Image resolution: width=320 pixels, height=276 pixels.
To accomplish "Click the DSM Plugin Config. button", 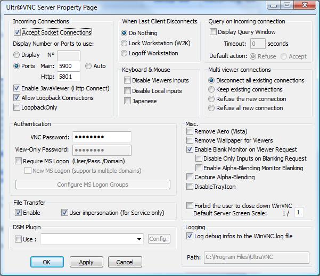I will 159,239.
